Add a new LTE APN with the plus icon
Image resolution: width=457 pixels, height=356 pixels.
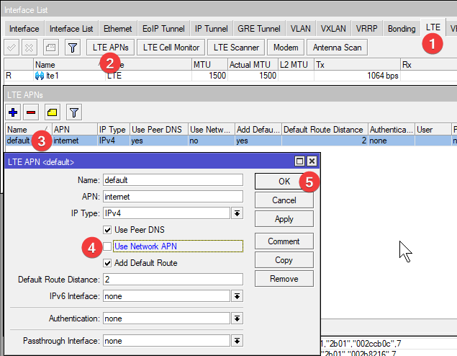[13, 112]
